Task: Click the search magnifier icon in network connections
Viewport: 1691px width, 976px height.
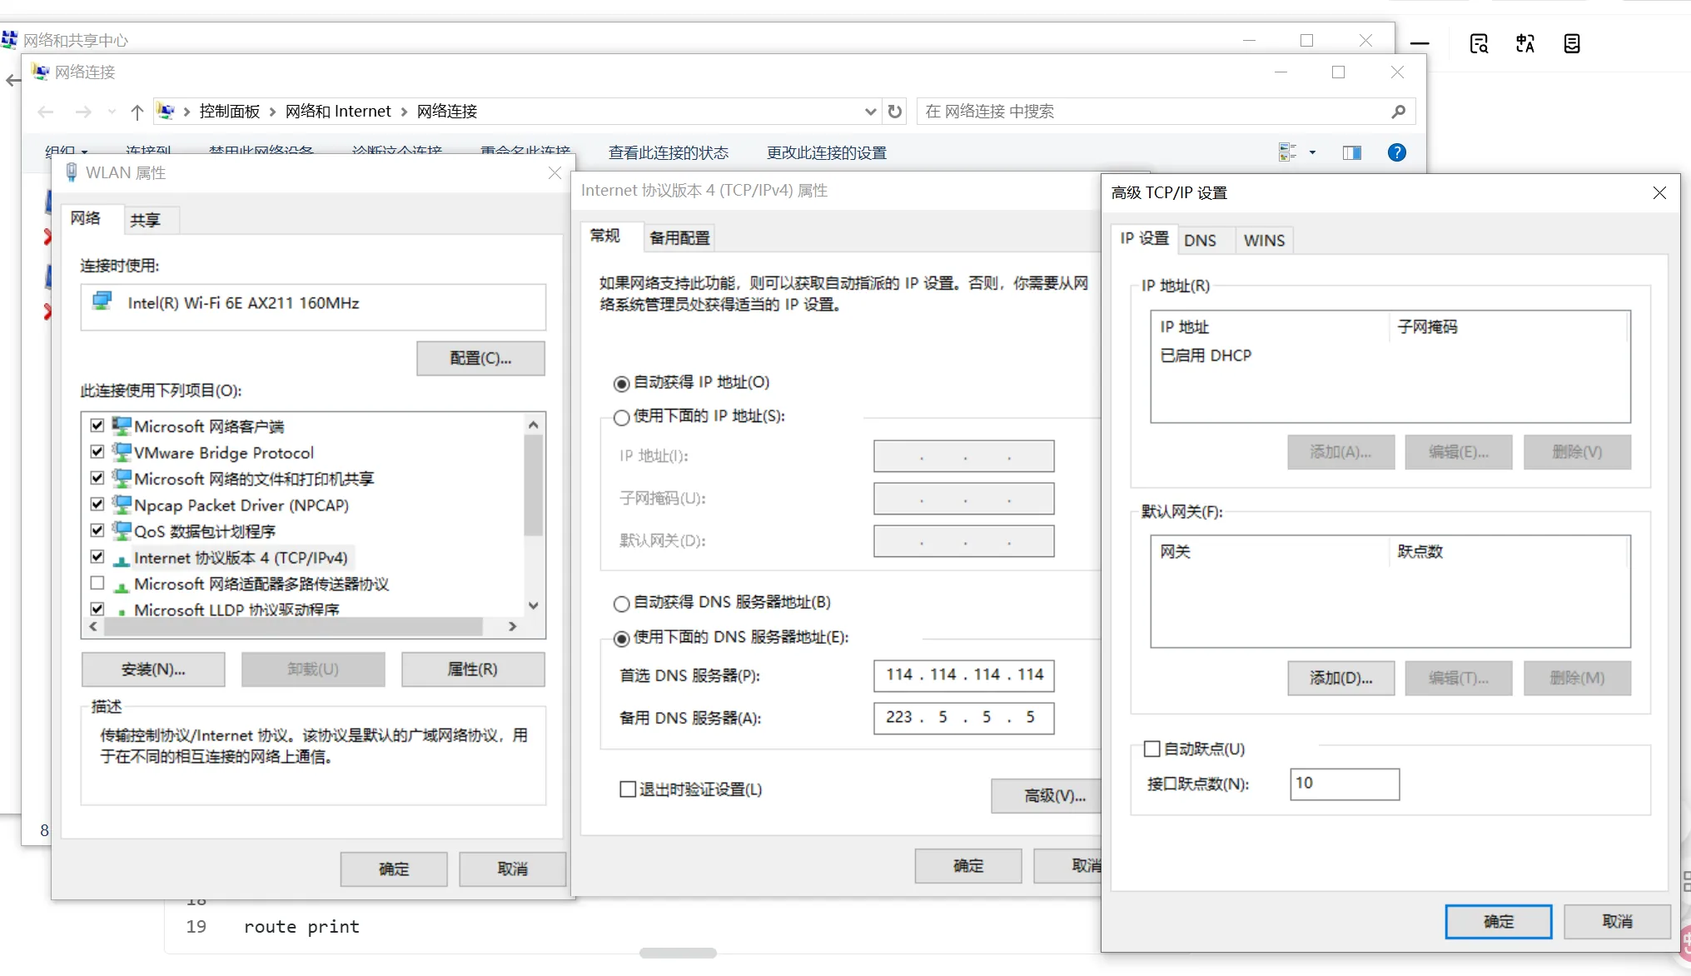Action: (x=1398, y=112)
